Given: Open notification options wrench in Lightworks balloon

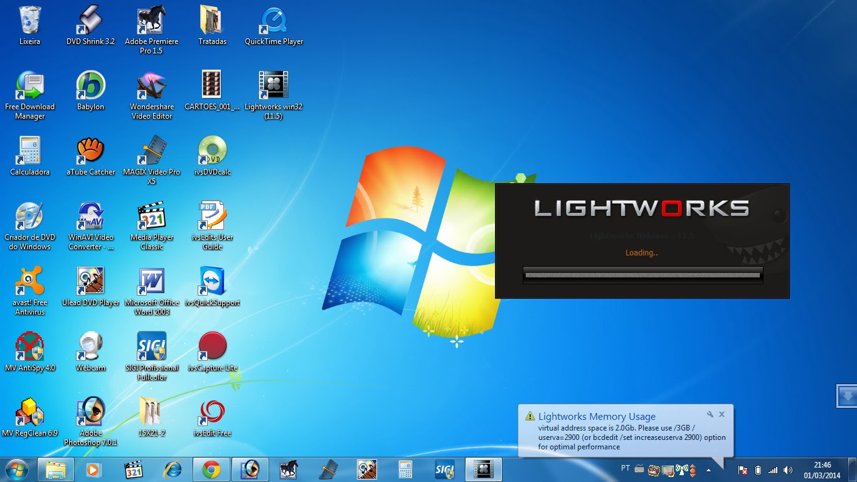Looking at the screenshot, I should (x=710, y=414).
